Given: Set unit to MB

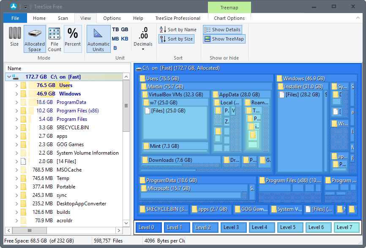Looking at the screenshot, I should click(x=115, y=39).
